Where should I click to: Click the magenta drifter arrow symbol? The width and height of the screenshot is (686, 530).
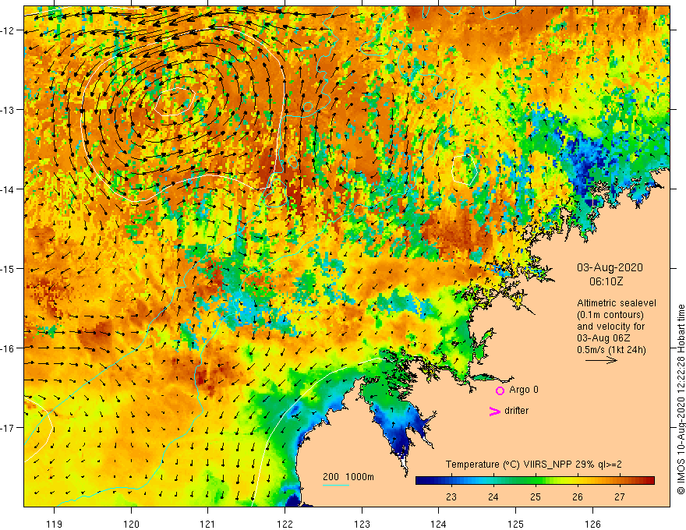click(x=494, y=411)
